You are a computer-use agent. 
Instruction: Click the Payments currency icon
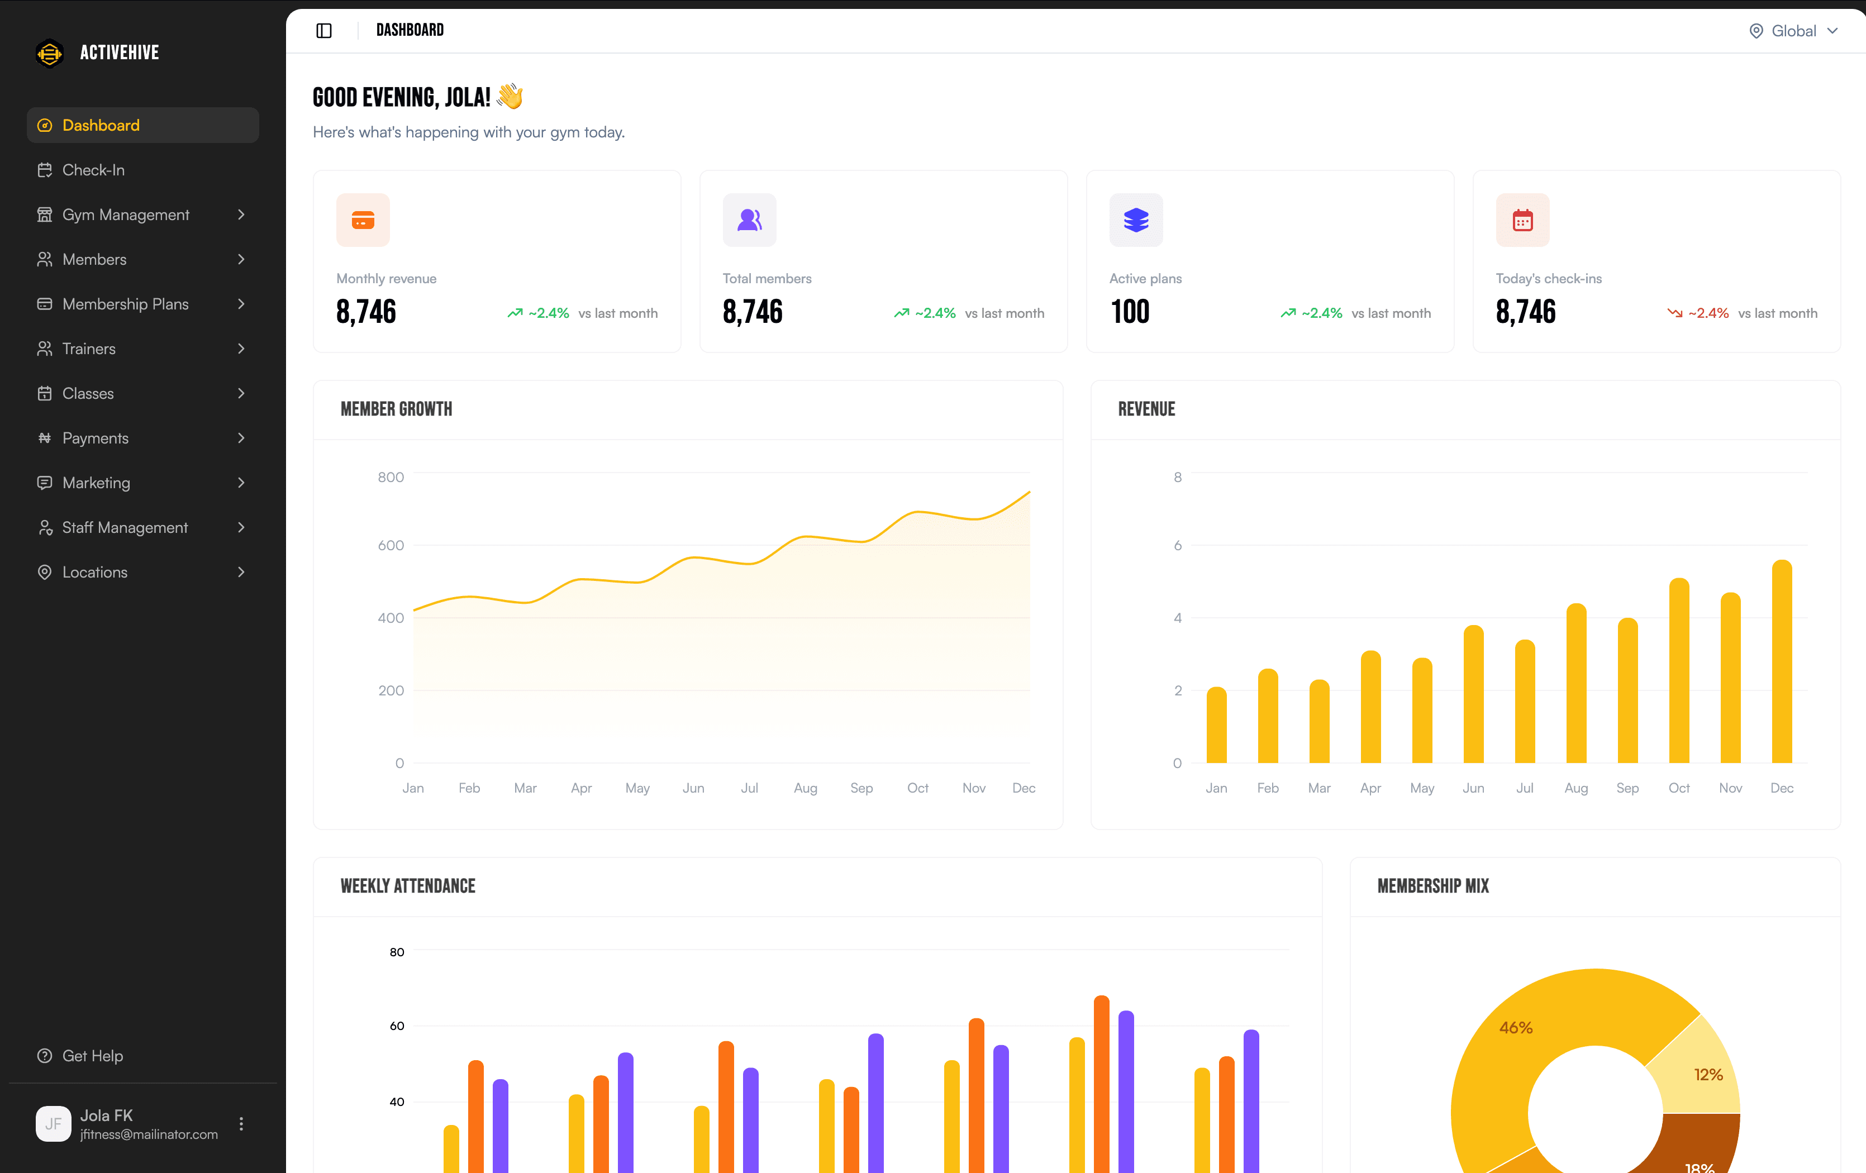(45, 438)
